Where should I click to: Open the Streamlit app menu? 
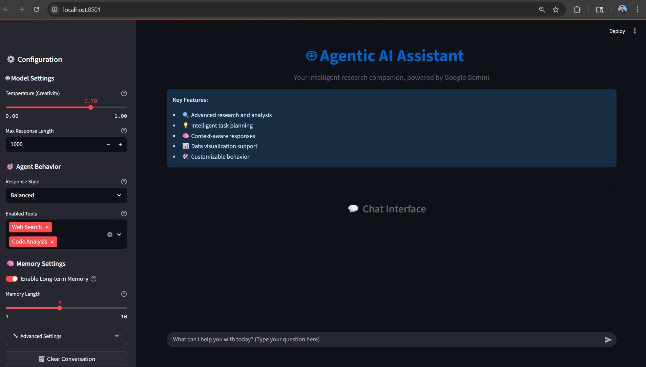(x=635, y=31)
